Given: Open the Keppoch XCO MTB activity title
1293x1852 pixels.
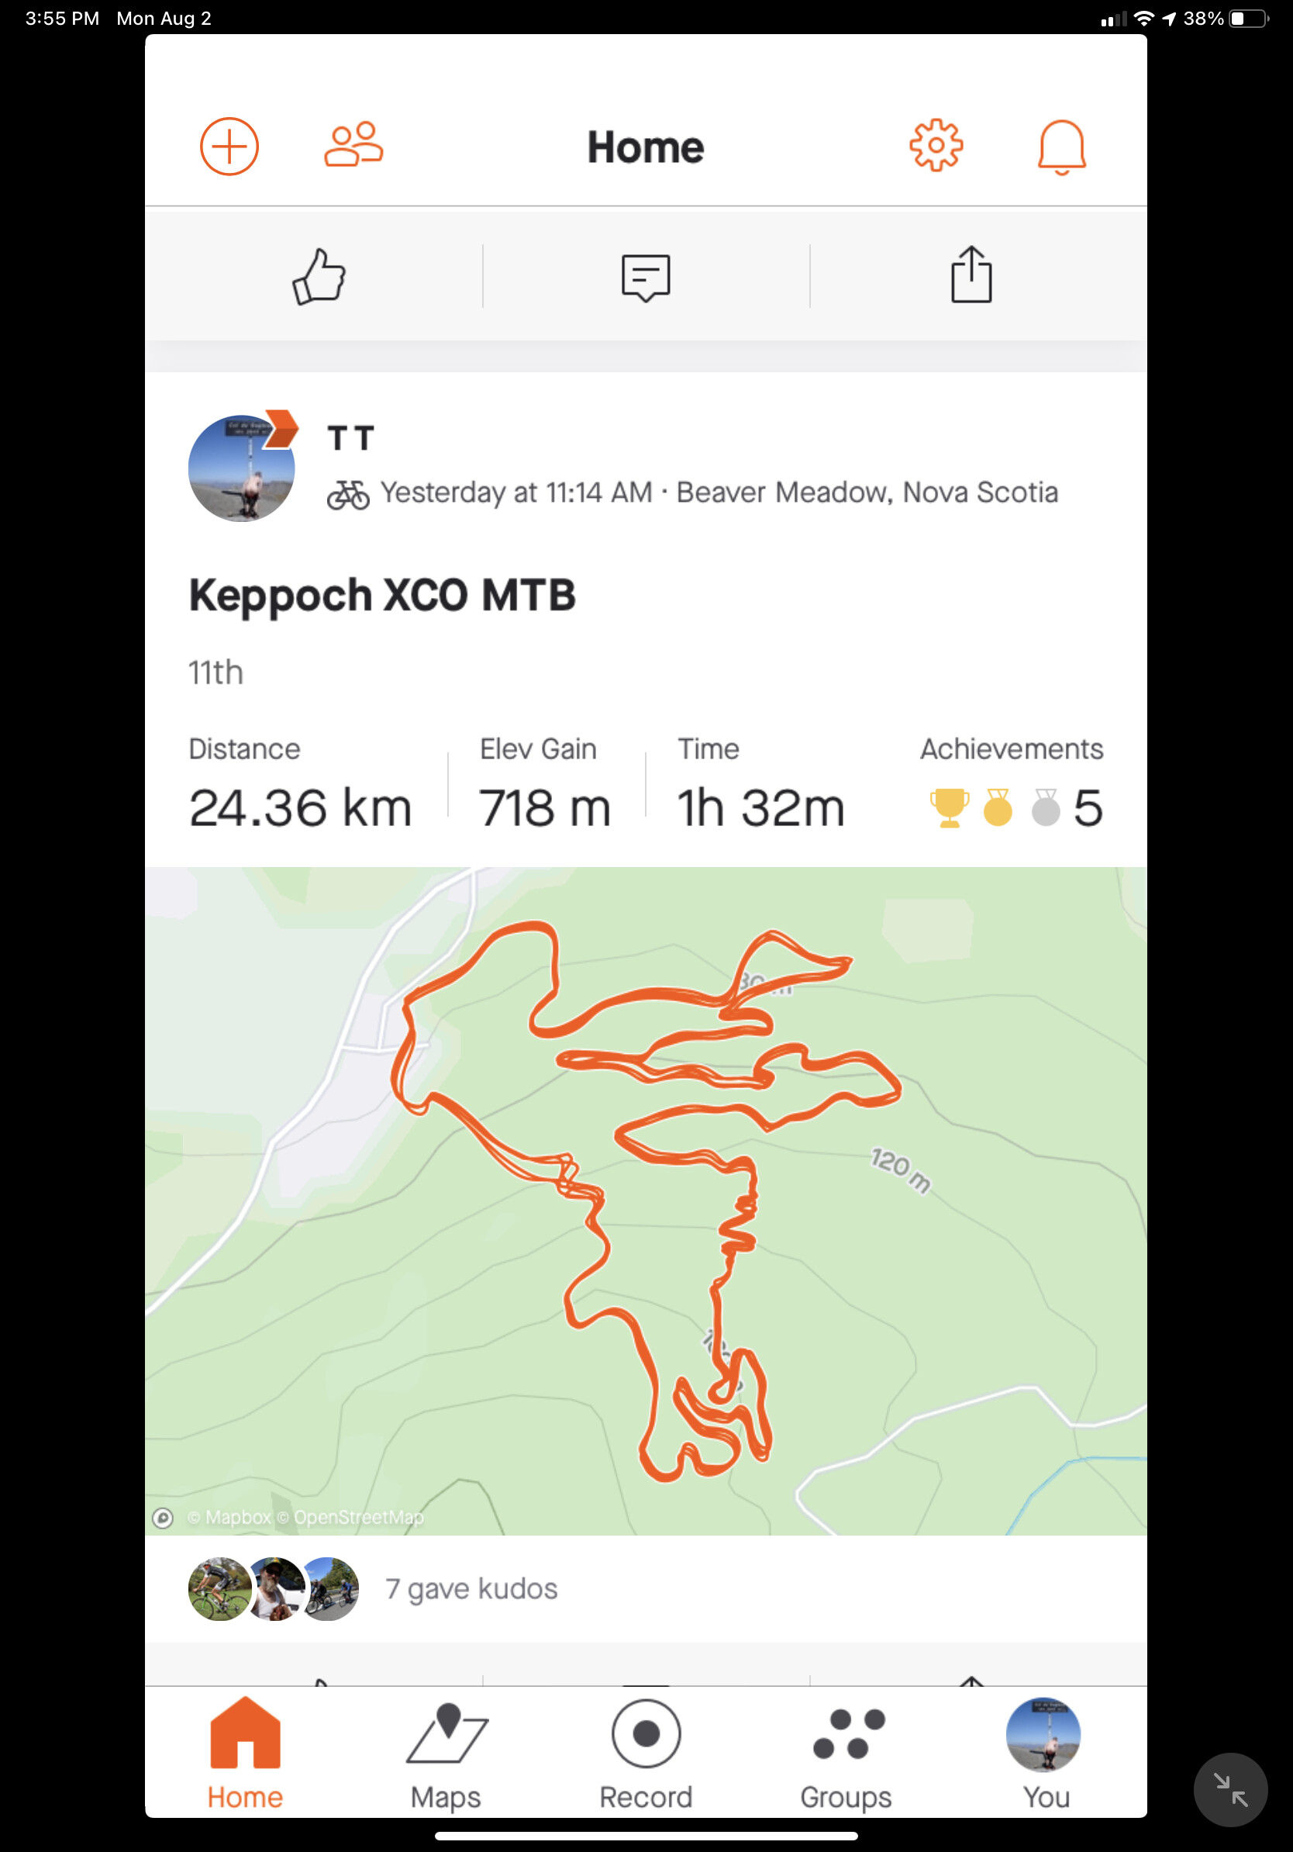Looking at the screenshot, I should tap(382, 596).
